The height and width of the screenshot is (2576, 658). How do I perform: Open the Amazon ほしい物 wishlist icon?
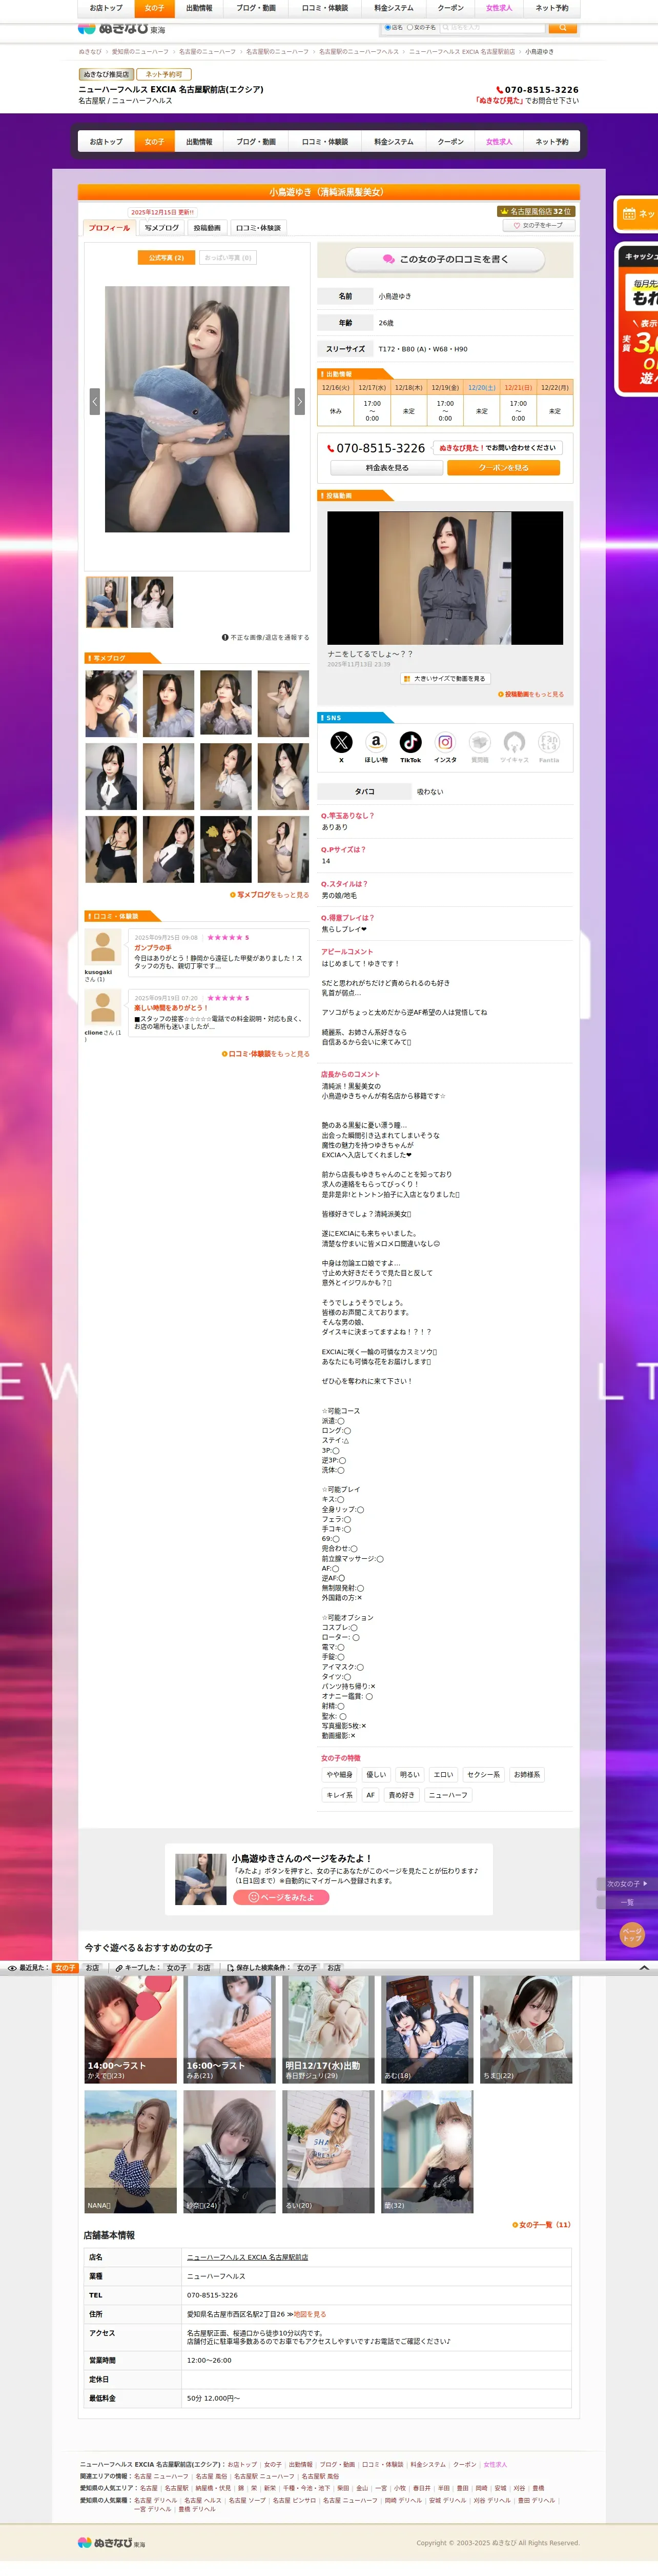point(376,742)
